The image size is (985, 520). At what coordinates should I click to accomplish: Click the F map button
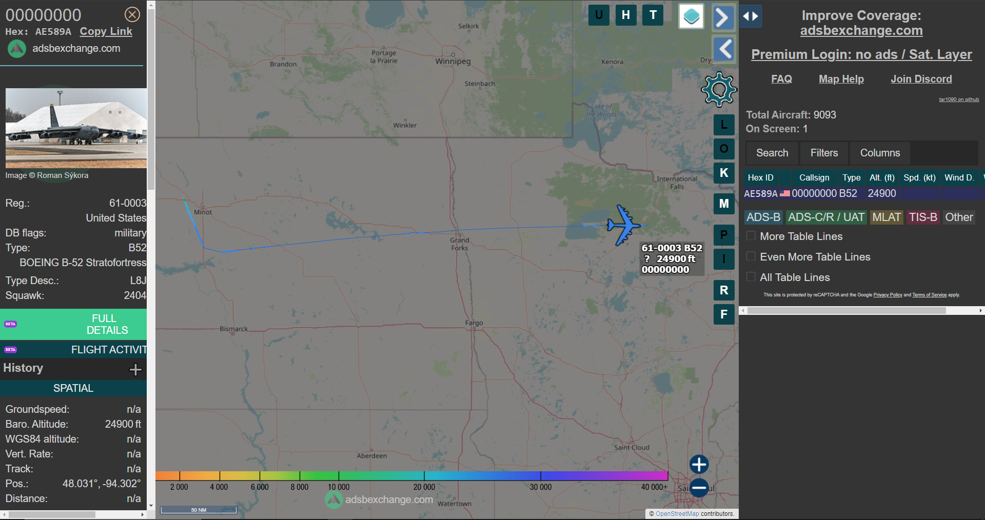click(724, 314)
